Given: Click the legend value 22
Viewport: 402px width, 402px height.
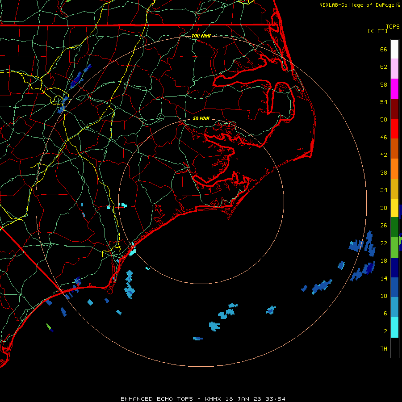Looking at the screenshot, I should [384, 243].
